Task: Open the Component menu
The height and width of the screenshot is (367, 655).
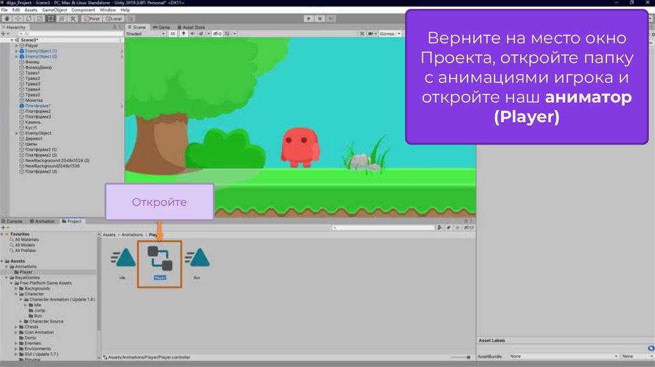Action: point(83,10)
